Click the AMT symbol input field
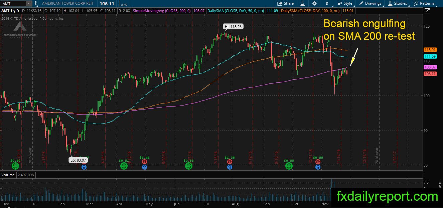 point(13,3)
